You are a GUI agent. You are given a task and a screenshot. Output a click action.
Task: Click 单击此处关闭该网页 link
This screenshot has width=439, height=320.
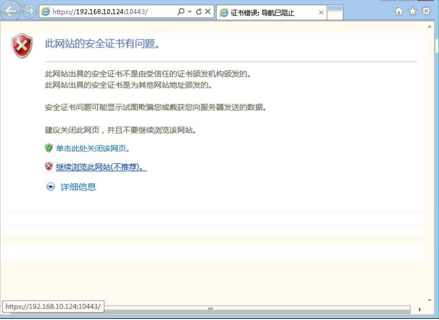93,149
